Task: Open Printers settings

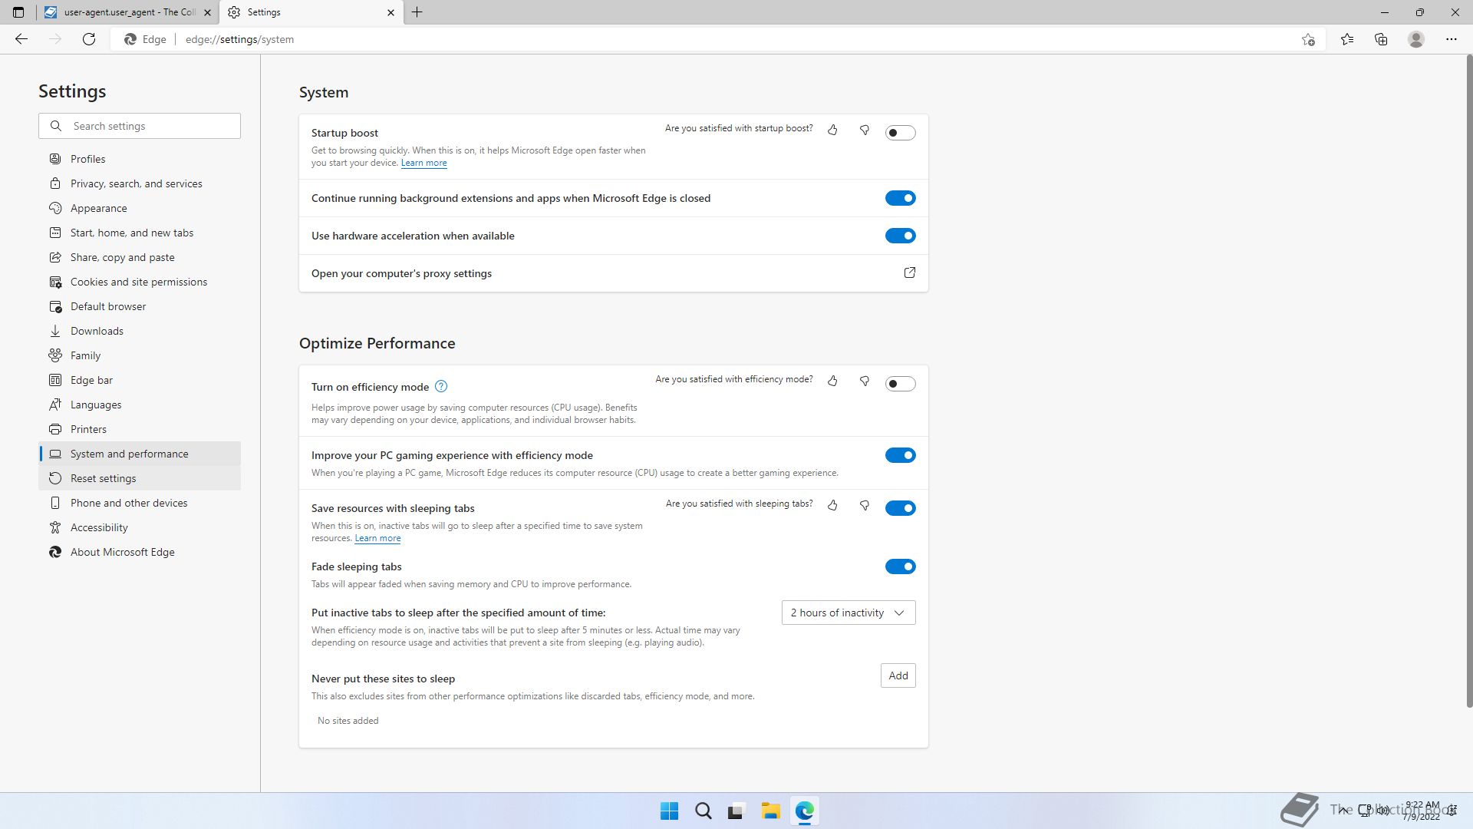Action: (140, 429)
